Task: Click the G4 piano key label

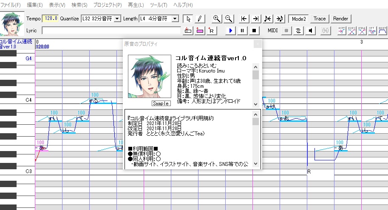Action: (x=28, y=59)
